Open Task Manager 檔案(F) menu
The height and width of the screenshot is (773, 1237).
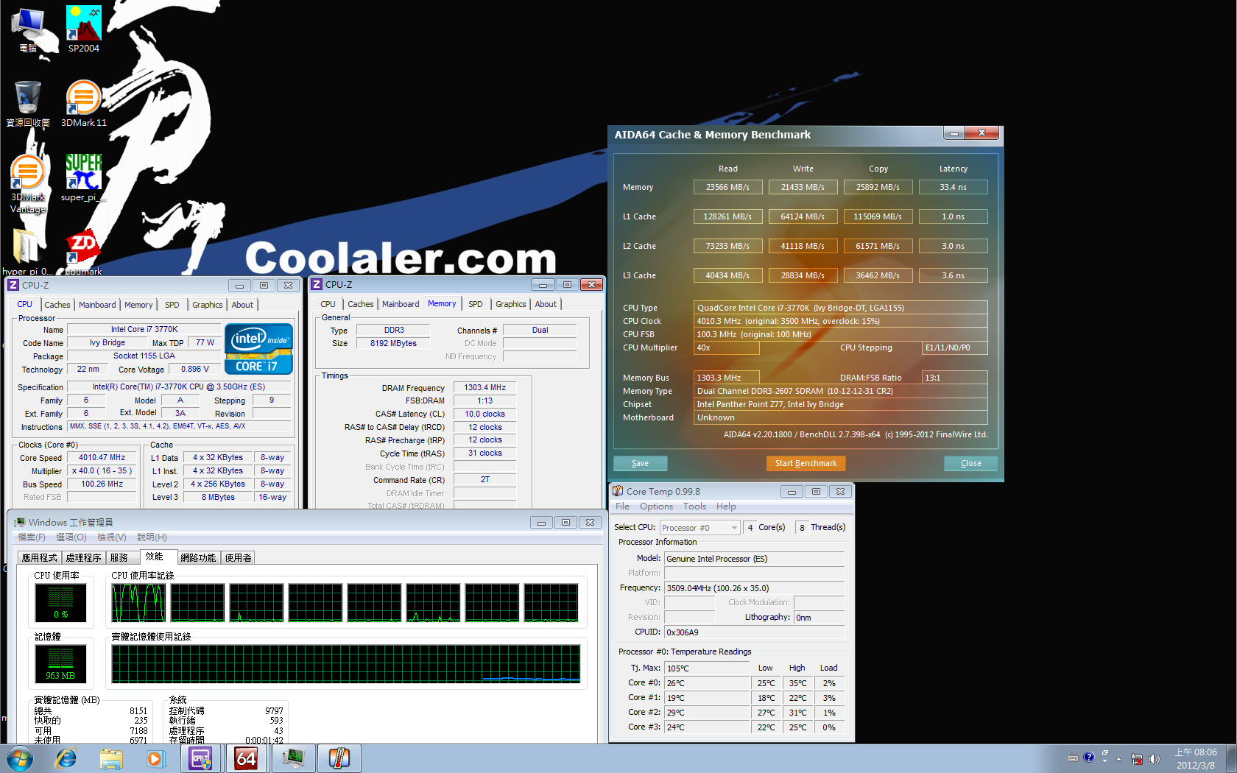pos(32,537)
